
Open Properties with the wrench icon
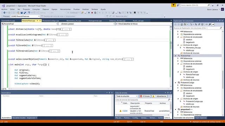click(210, 24)
